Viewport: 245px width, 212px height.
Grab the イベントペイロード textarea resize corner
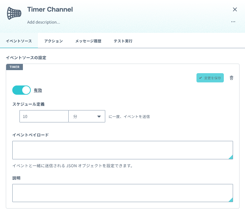point(231,157)
